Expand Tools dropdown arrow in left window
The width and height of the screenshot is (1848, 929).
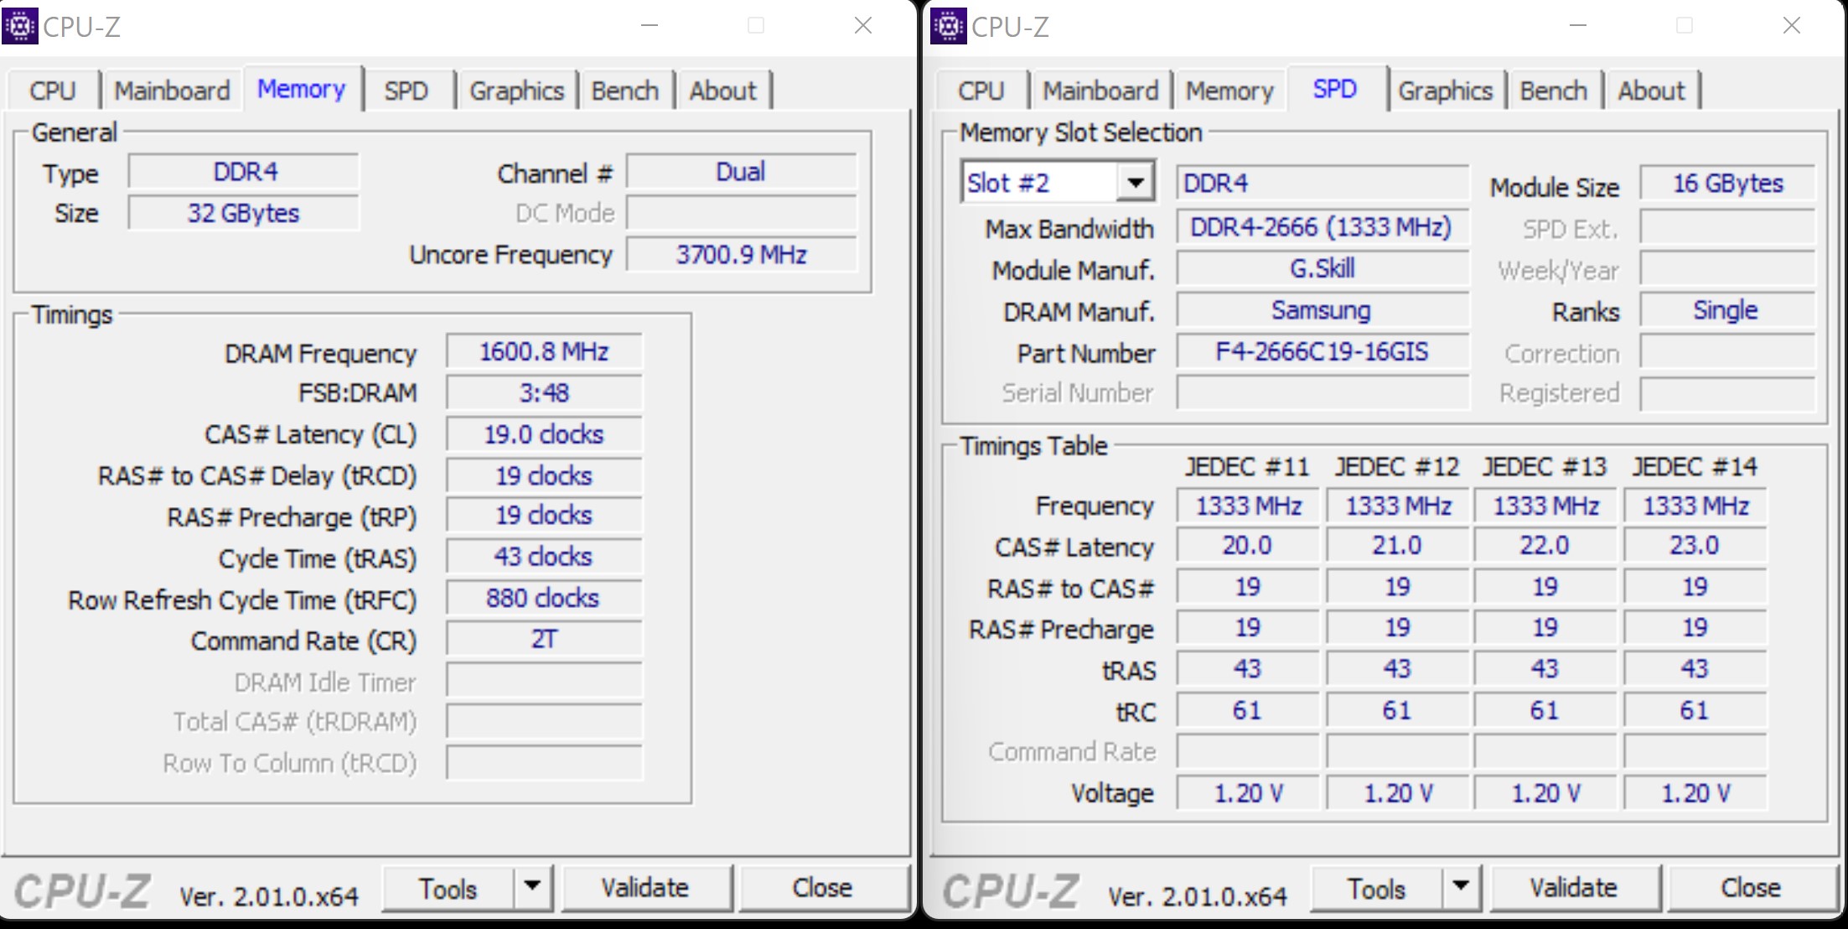pos(532,886)
